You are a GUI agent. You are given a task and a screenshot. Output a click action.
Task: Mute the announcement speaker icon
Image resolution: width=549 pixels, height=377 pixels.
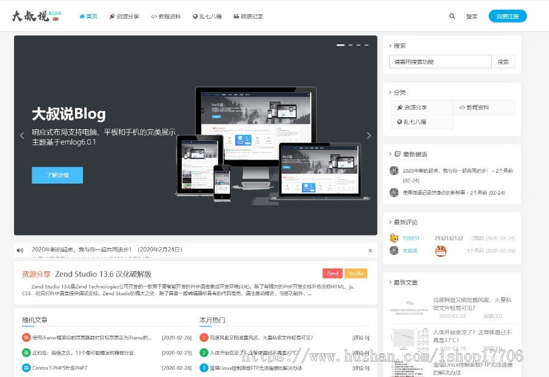tap(20, 250)
